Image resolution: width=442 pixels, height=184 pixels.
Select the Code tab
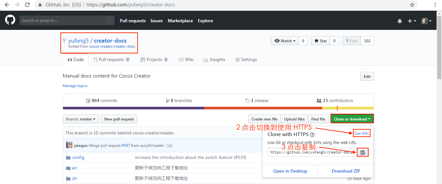76,59
